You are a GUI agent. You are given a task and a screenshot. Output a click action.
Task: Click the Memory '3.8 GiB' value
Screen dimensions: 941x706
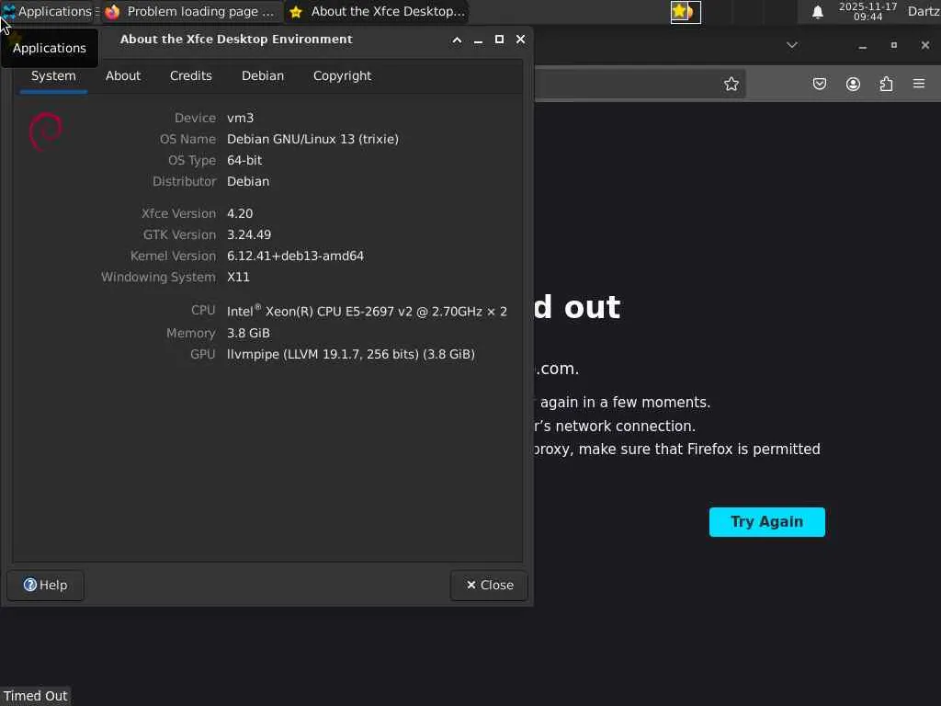tap(248, 333)
